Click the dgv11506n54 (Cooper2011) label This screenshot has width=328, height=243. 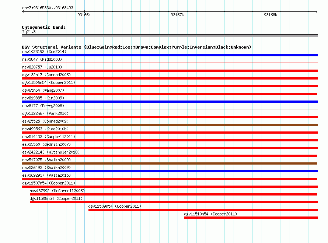(49, 82)
